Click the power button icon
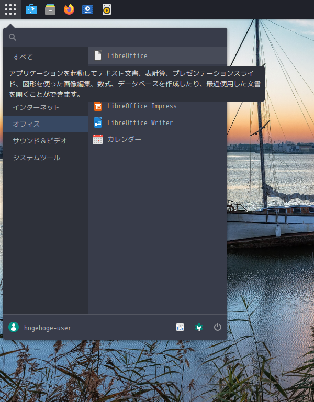Screen dimensions: 314x402 (x=218, y=327)
